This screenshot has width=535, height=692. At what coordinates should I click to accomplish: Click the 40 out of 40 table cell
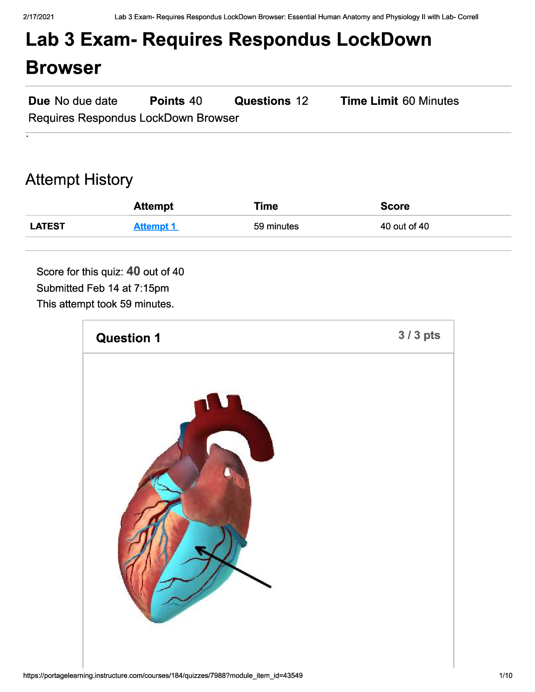pos(404,226)
